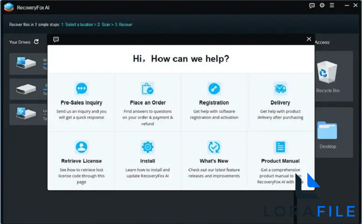Click the Desktop label
This screenshot has width=362, height=224.
(x=328, y=146)
